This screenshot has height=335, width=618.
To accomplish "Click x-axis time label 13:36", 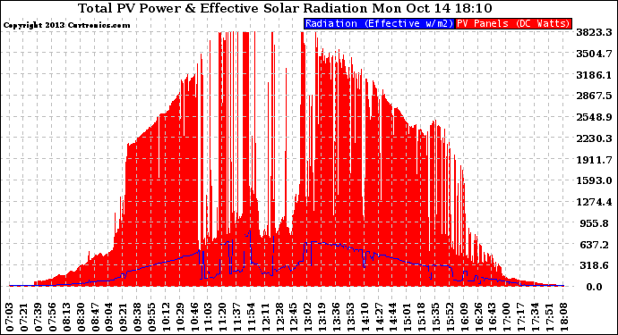I will (x=336, y=317).
